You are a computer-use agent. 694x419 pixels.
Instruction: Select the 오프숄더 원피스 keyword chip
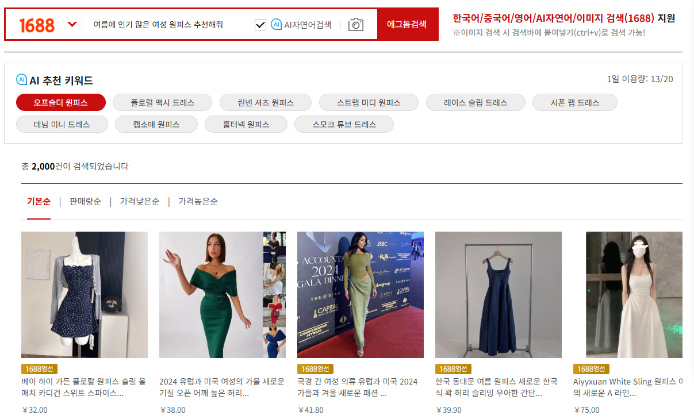pos(61,102)
